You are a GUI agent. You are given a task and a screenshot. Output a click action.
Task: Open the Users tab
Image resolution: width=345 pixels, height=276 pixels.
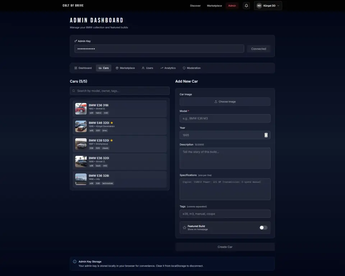pos(147,68)
